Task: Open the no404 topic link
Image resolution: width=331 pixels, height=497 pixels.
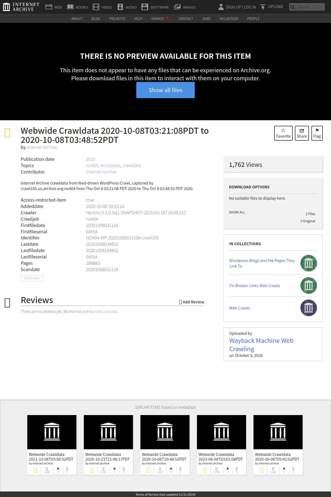Action: point(92,165)
